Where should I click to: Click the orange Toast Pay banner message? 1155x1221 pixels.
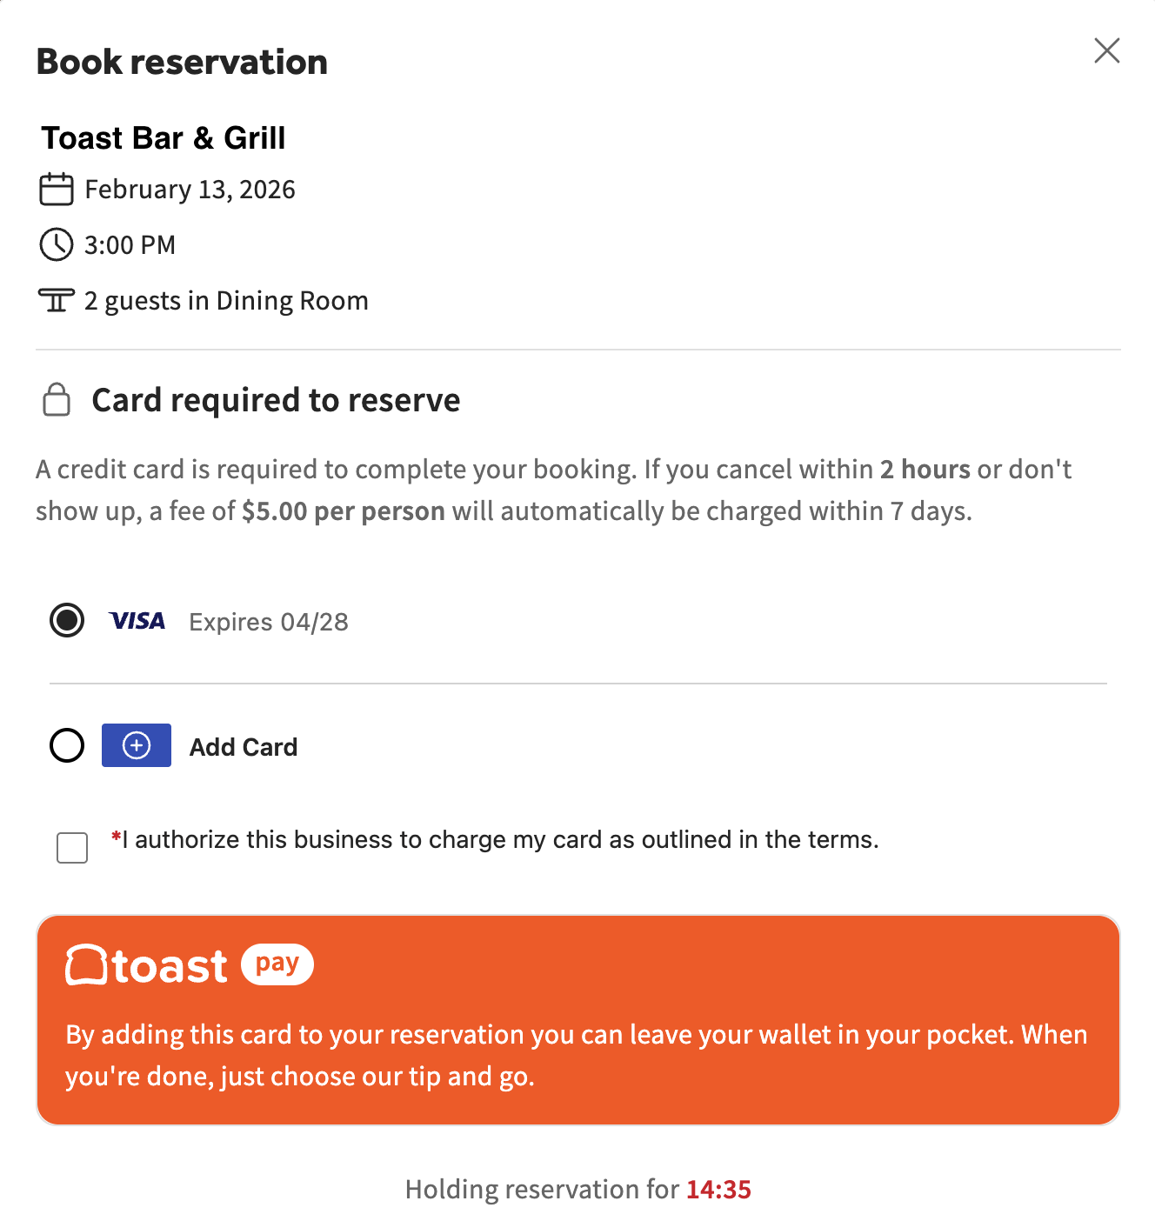click(576, 1055)
